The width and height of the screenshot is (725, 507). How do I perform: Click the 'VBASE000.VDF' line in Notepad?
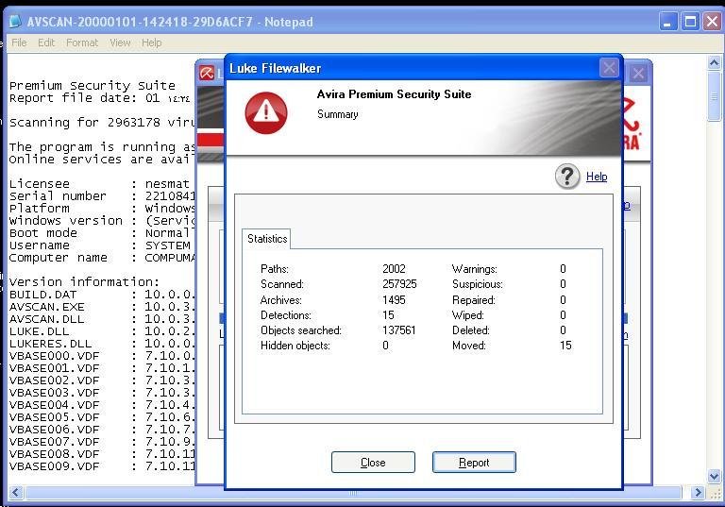click(102, 356)
